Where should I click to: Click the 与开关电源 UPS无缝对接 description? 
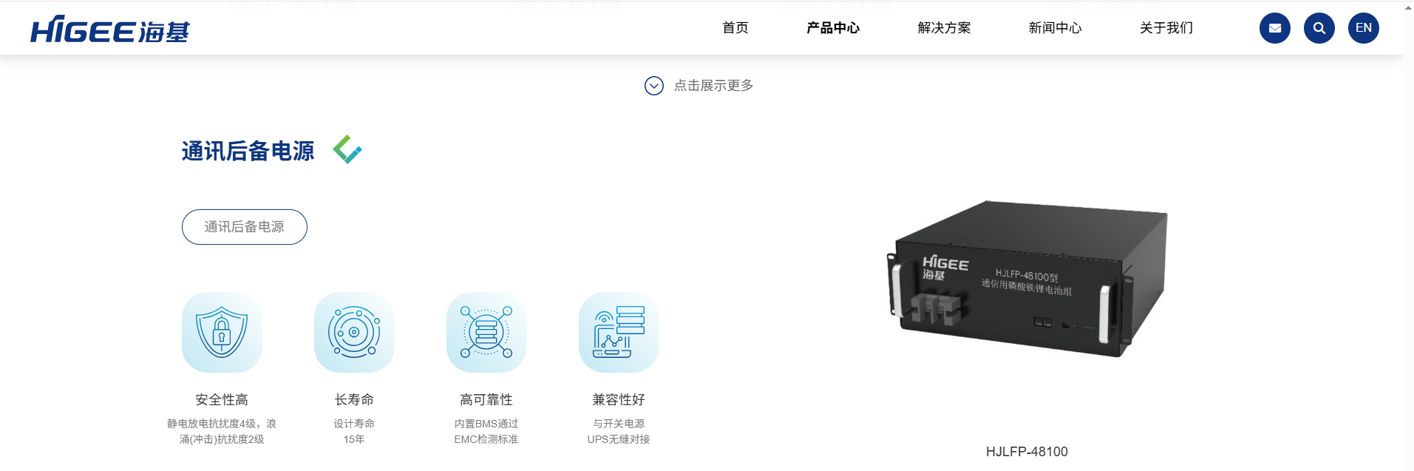[x=619, y=431]
